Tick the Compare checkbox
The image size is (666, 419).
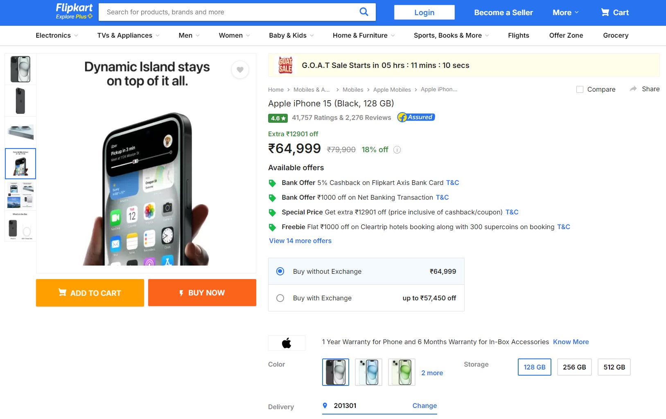580,89
